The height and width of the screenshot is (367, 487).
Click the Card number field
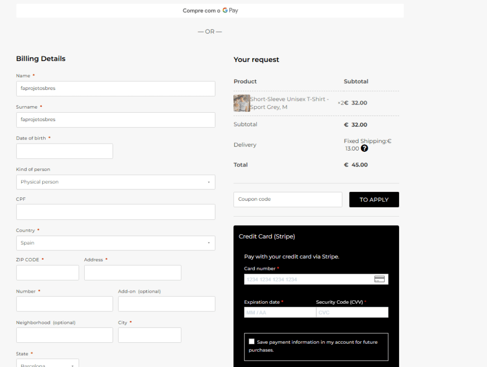tap(308, 279)
